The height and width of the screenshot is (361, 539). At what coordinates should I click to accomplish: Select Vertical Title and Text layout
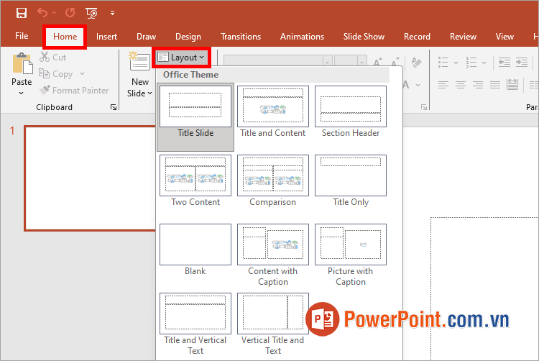point(273,324)
